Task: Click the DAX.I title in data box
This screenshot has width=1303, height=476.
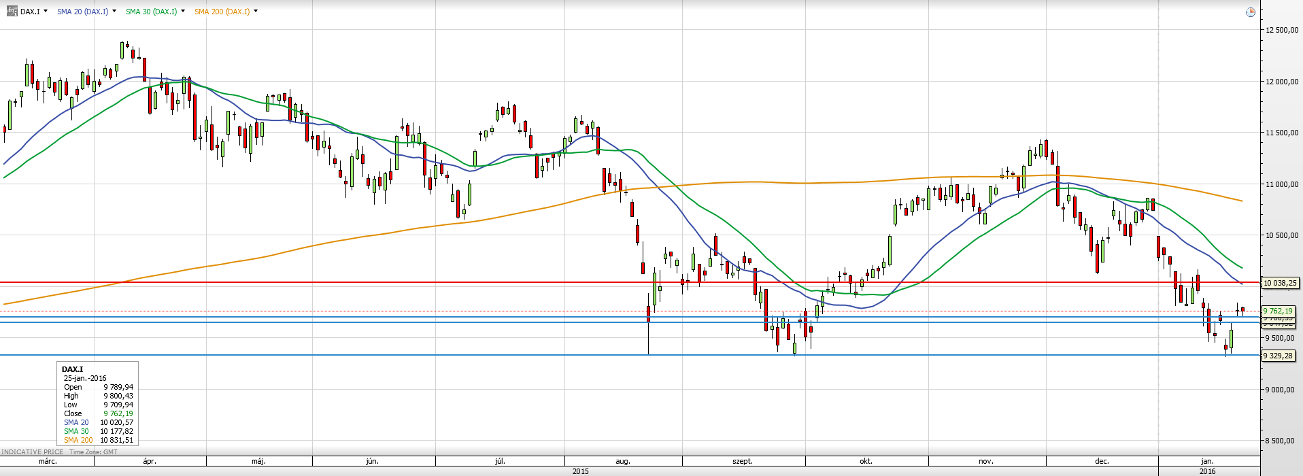Action: 72,369
